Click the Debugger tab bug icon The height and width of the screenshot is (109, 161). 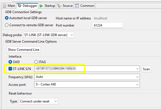[19, 6]
